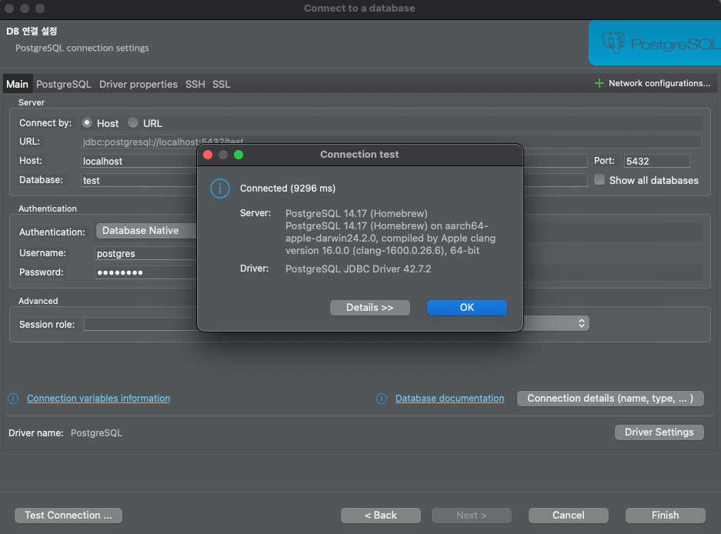Click the PostgreSQL elephant logo banner
The width and height of the screenshot is (721, 534).
(655, 43)
